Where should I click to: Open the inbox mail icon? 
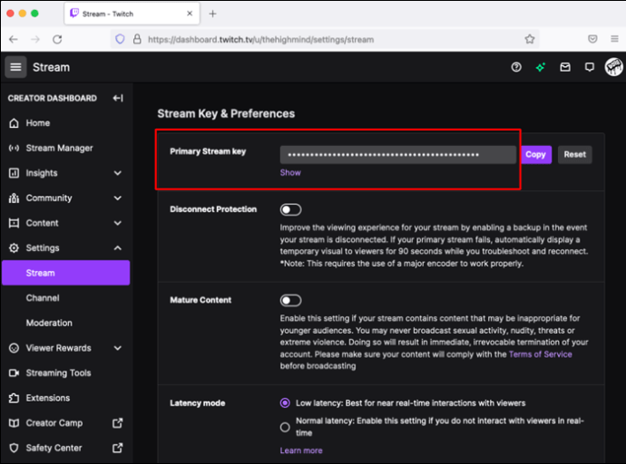pyautogui.click(x=565, y=67)
